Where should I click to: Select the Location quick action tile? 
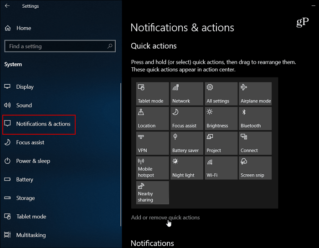tap(153, 119)
